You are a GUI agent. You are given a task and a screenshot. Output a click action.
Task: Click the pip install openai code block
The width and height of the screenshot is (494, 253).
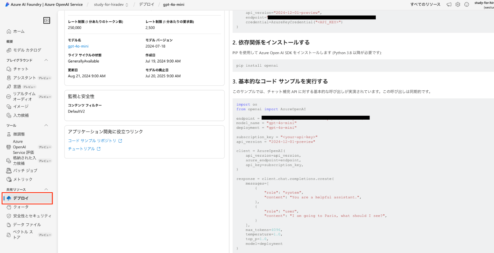[363, 66]
